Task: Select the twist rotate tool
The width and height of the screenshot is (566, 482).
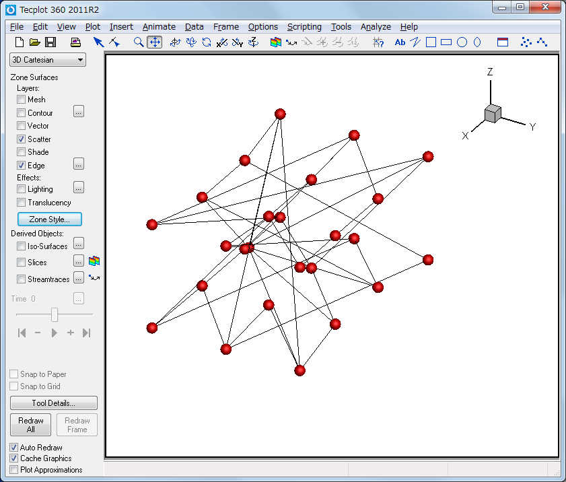Action: pyautogui.click(x=207, y=42)
